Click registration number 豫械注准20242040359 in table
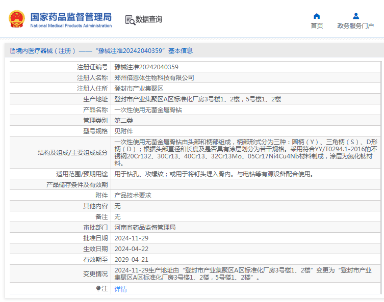 (146, 67)
